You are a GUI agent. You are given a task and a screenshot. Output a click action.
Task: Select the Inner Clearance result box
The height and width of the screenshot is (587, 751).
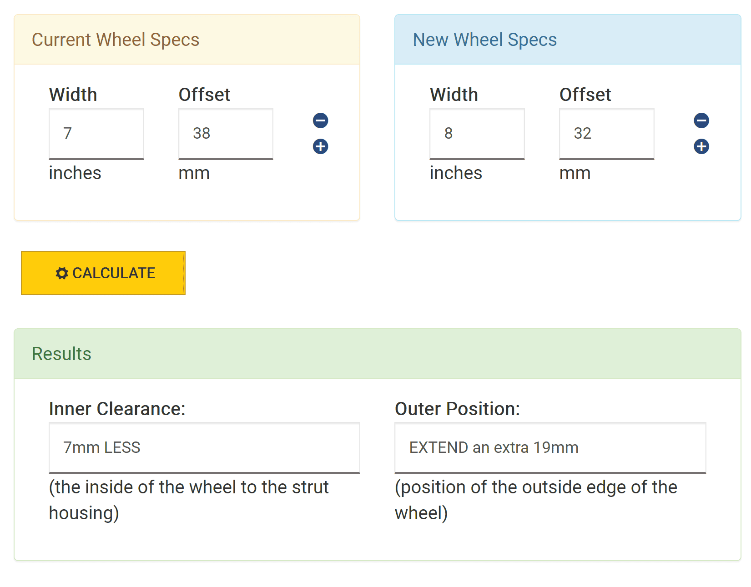coord(204,448)
